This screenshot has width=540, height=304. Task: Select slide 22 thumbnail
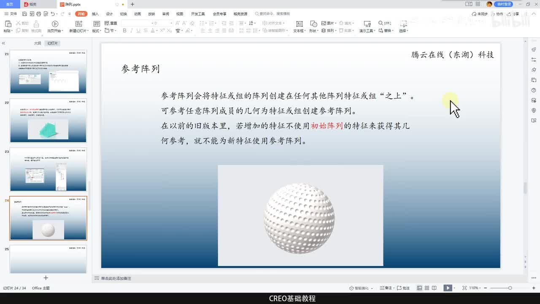pyautogui.click(x=49, y=121)
